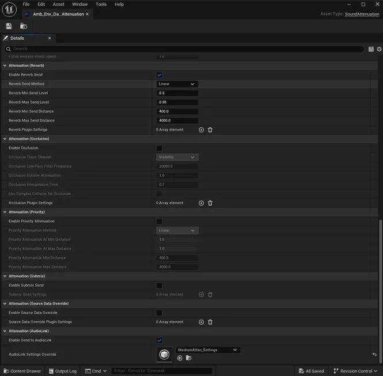Collapse Attenuation (Source Data Override) section
Viewport: 383px width, 376px height.
click(x=5, y=303)
